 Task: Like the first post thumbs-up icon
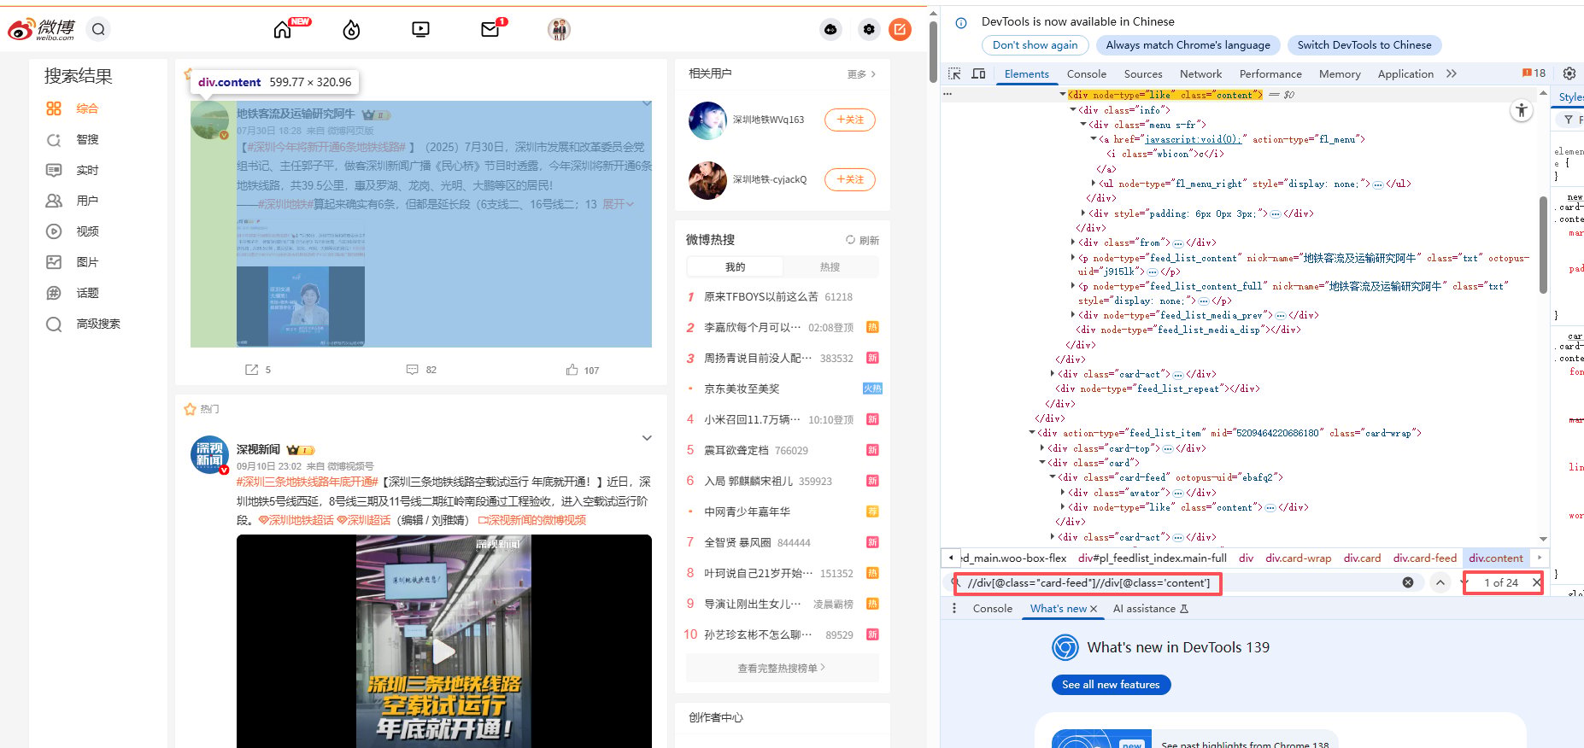point(572,370)
